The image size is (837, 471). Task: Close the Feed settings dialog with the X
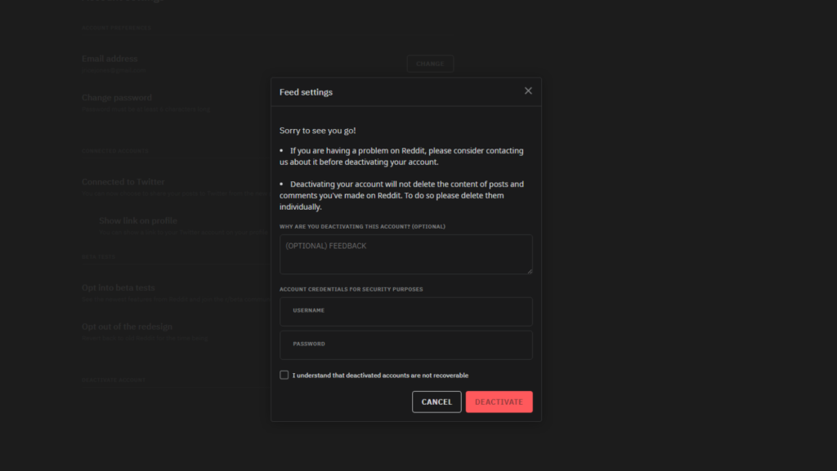point(528,91)
